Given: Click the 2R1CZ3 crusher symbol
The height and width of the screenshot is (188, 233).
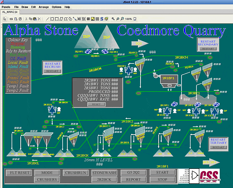Looking at the screenshot, I should 215,111.
